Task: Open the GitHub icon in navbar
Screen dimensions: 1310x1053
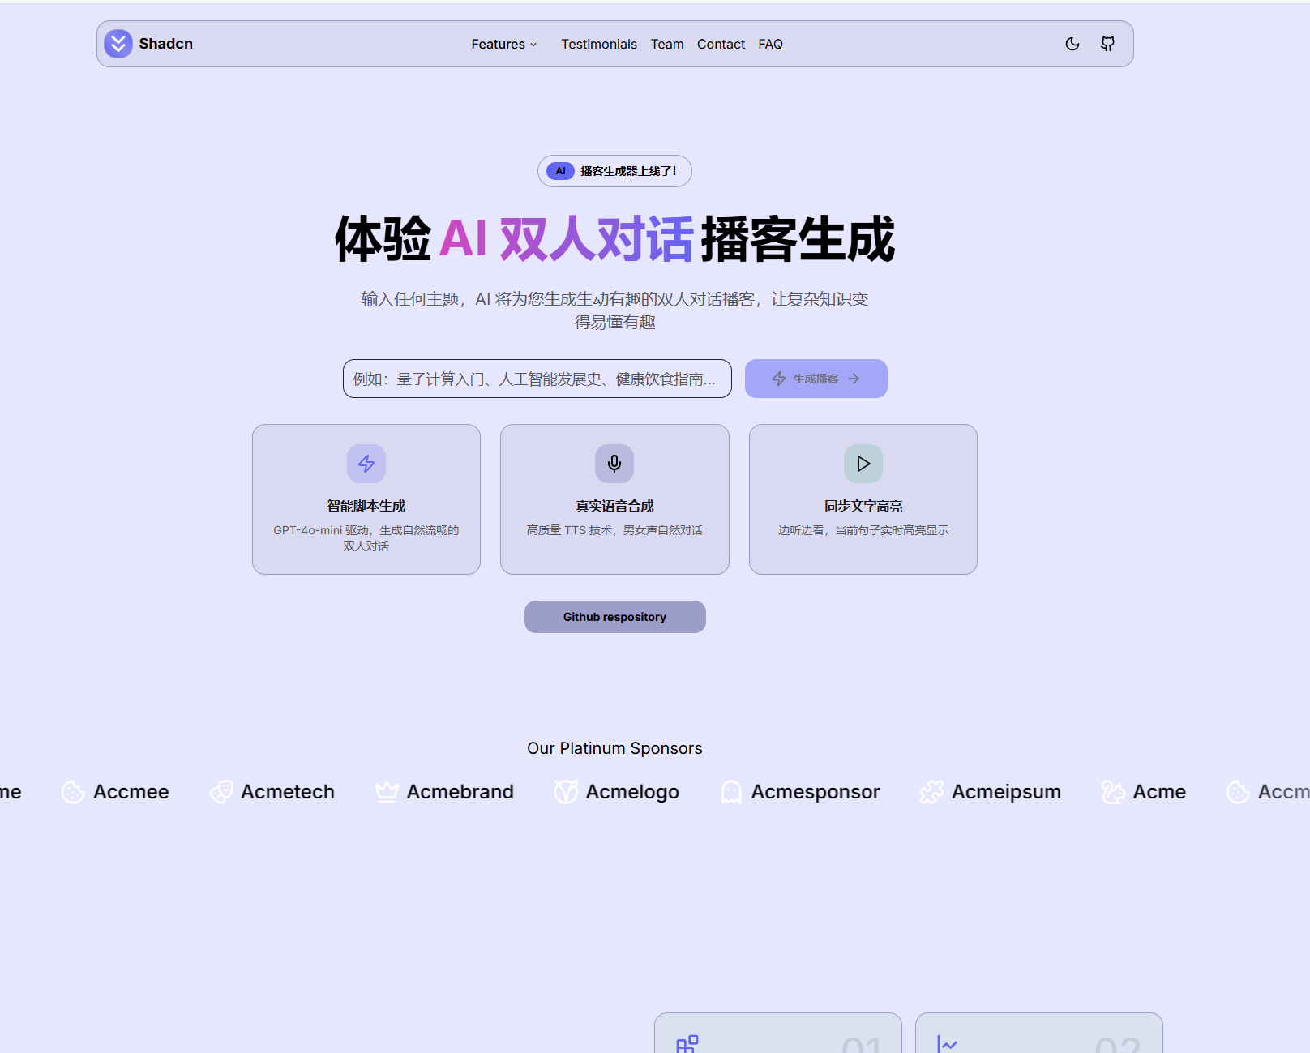Action: 1107,44
